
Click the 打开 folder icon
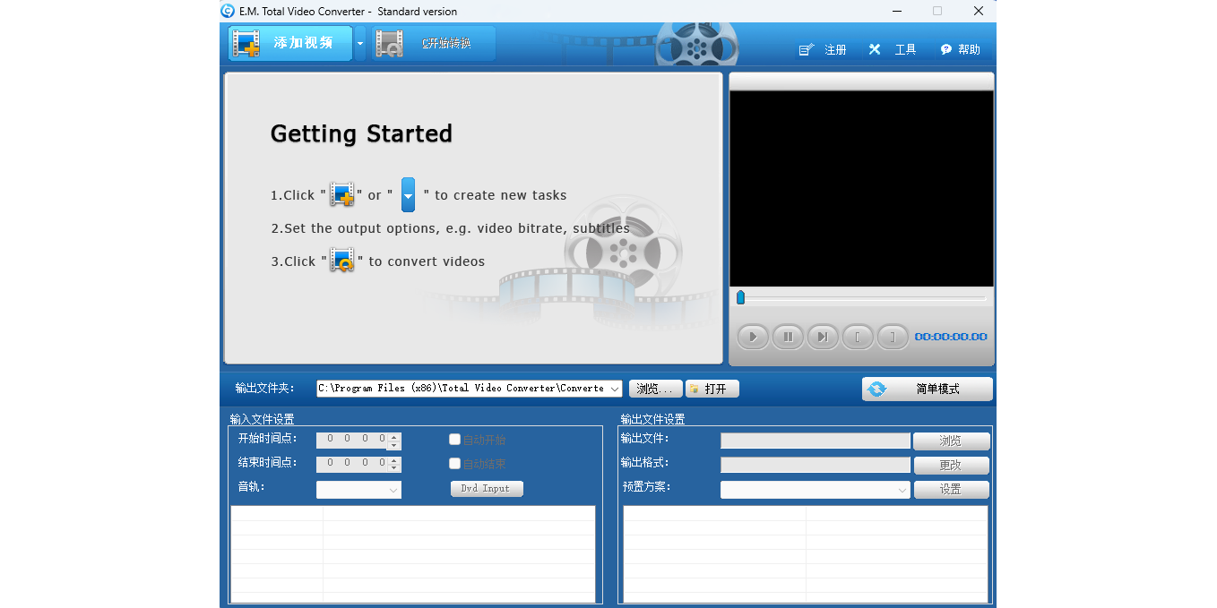pyautogui.click(x=695, y=389)
